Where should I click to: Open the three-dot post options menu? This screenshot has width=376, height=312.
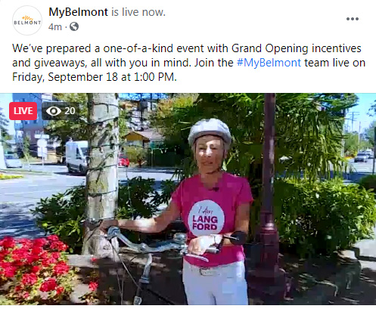coord(353,19)
